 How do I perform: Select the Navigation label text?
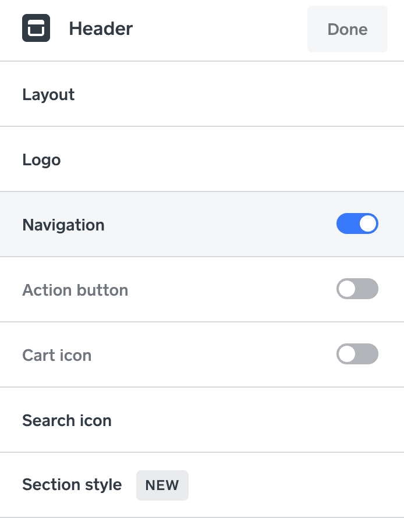[x=63, y=225]
